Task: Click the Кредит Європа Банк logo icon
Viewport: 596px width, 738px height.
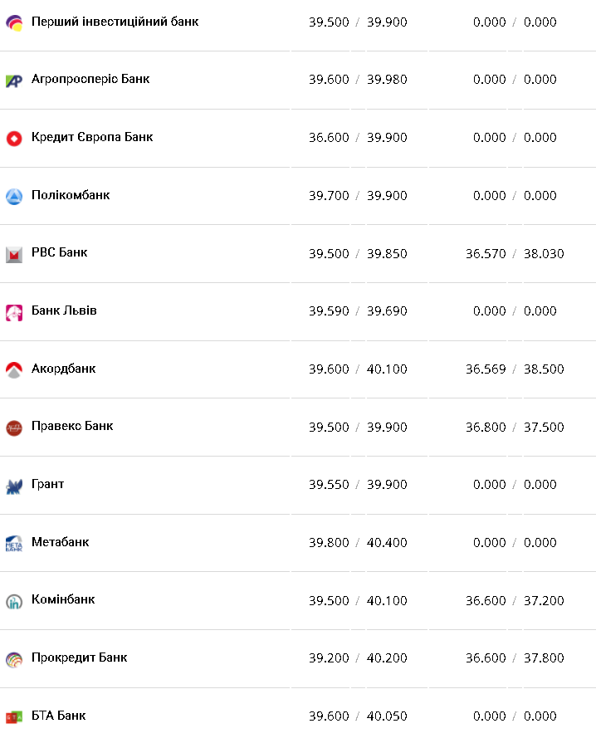Action: tap(13, 139)
